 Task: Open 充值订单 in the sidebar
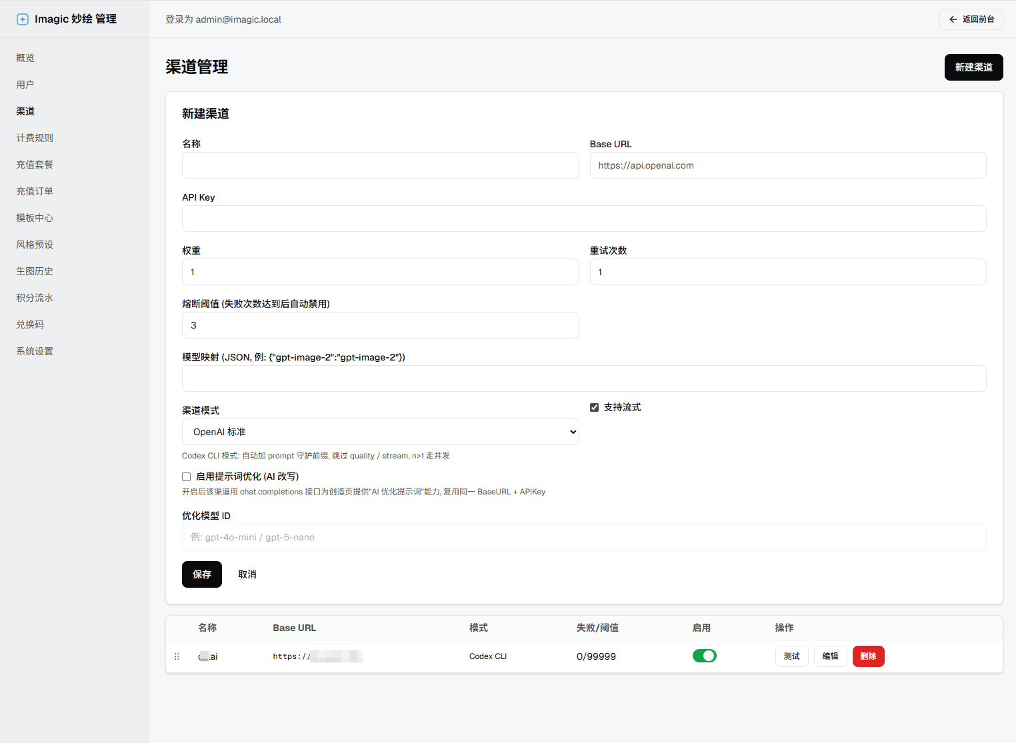pyautogui.click(x=35, y=191)
